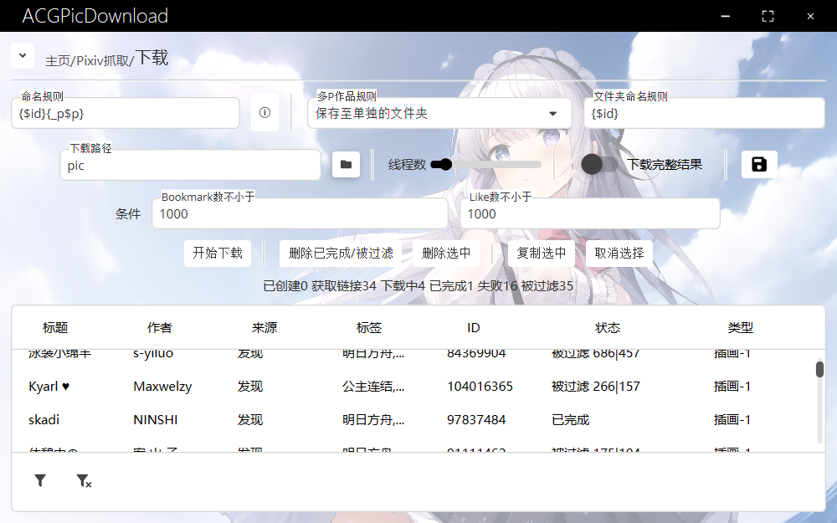Click status cell 被过滤 266|157
This screenshot has width=837, height=523.
coord(596,387)
